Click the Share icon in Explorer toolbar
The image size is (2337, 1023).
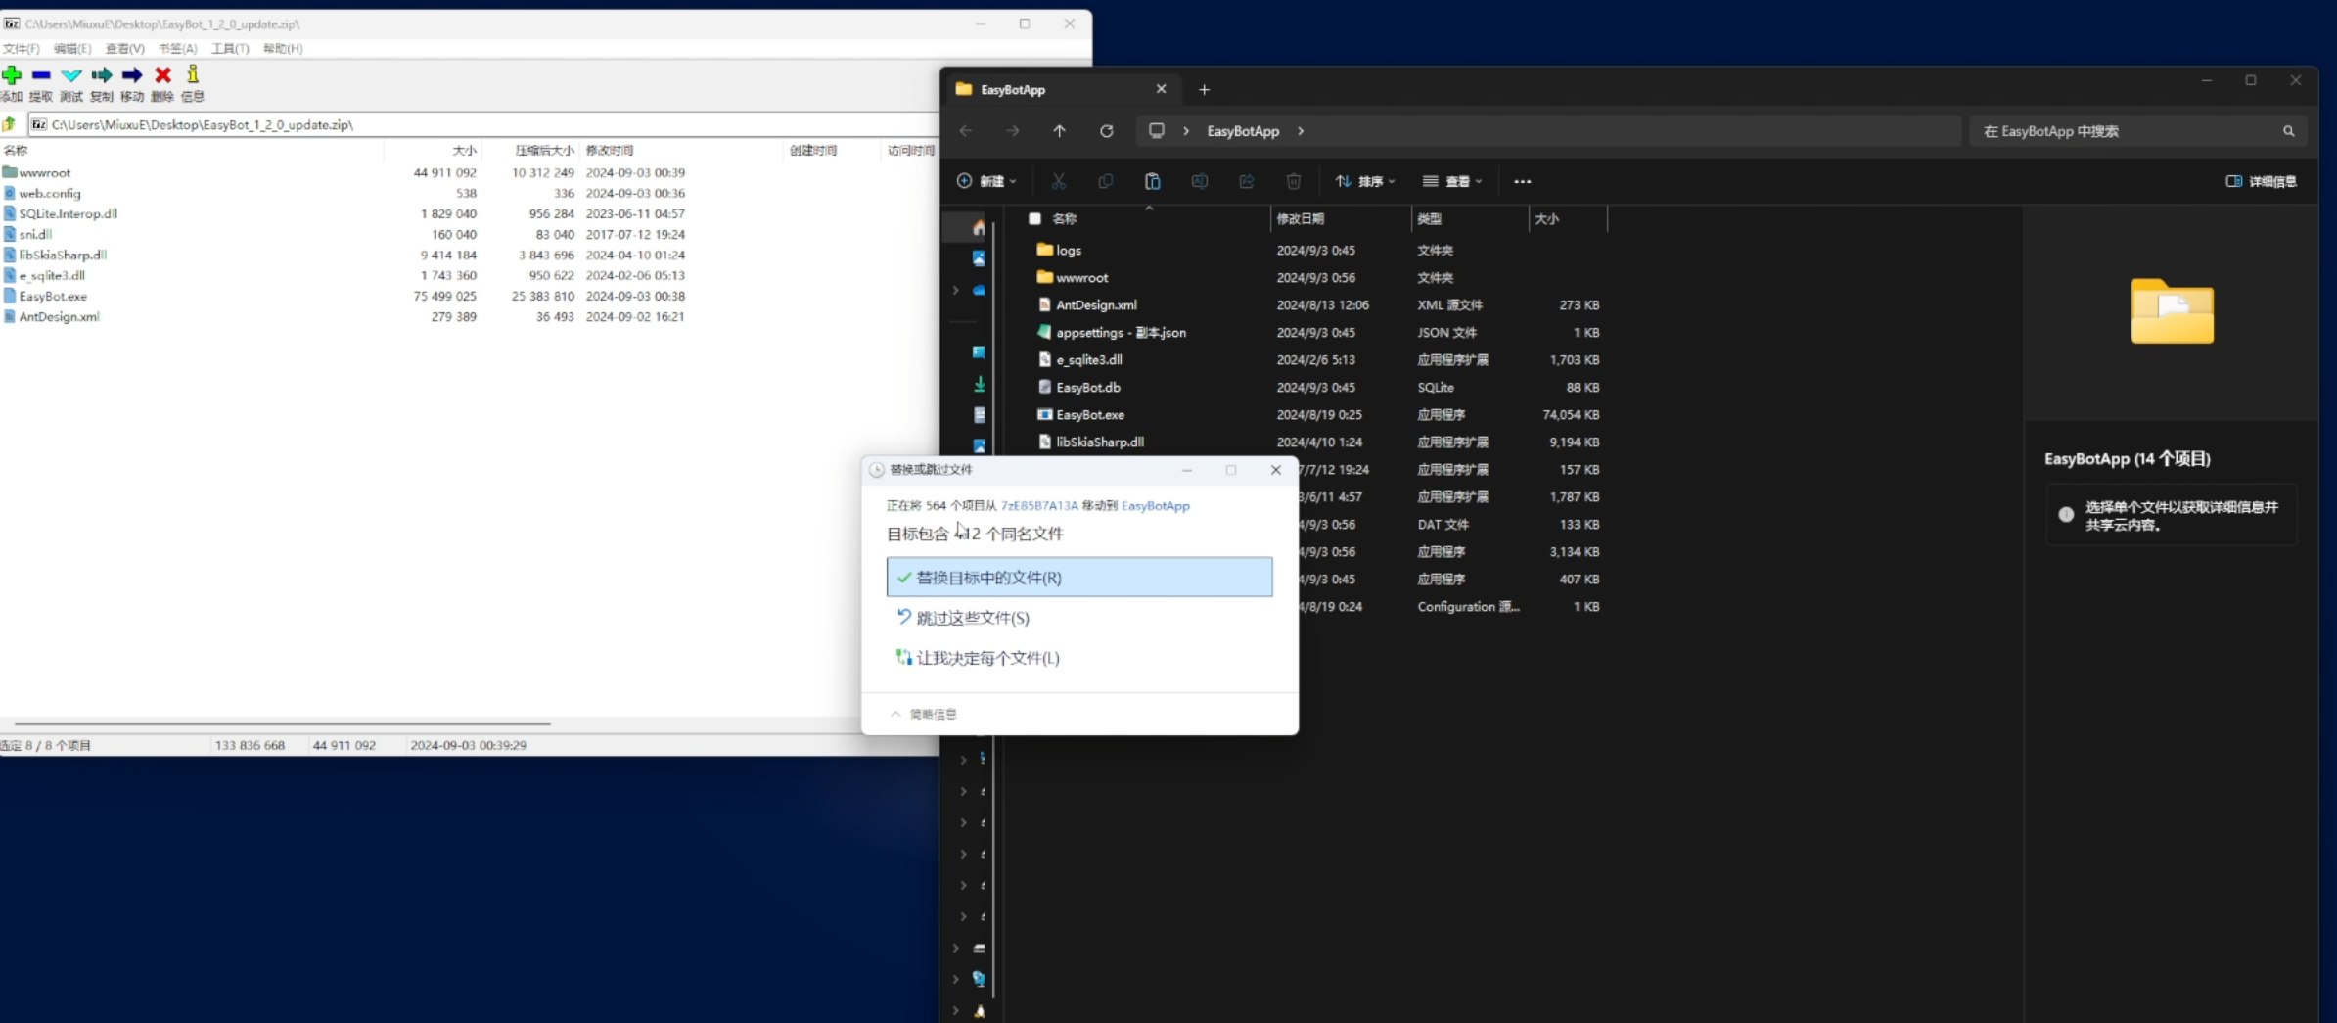click(1247, 181)
